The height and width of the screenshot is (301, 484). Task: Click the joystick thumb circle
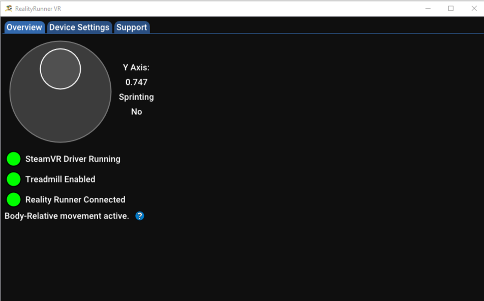pos(60,69)
